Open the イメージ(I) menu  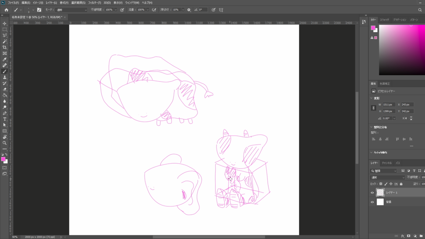(x=38, y=2)
